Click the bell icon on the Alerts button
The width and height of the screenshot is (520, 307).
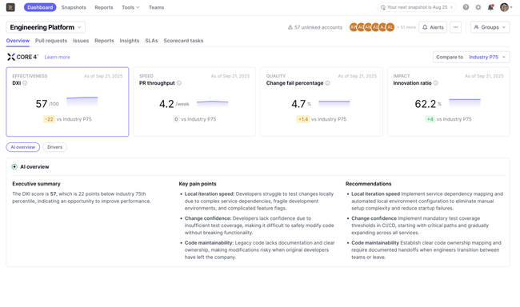pos(425,27)
